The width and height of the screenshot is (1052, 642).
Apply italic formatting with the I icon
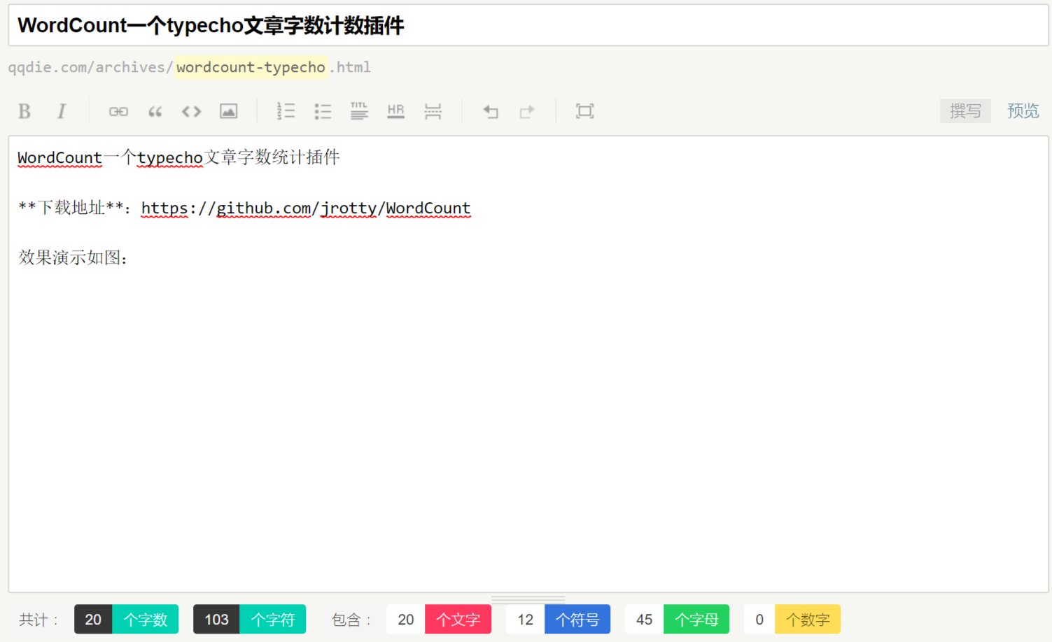62,111
